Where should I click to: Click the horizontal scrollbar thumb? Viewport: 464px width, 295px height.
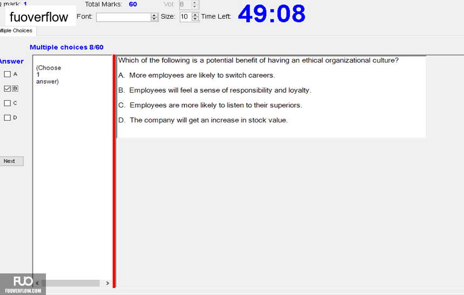[71, 283]
